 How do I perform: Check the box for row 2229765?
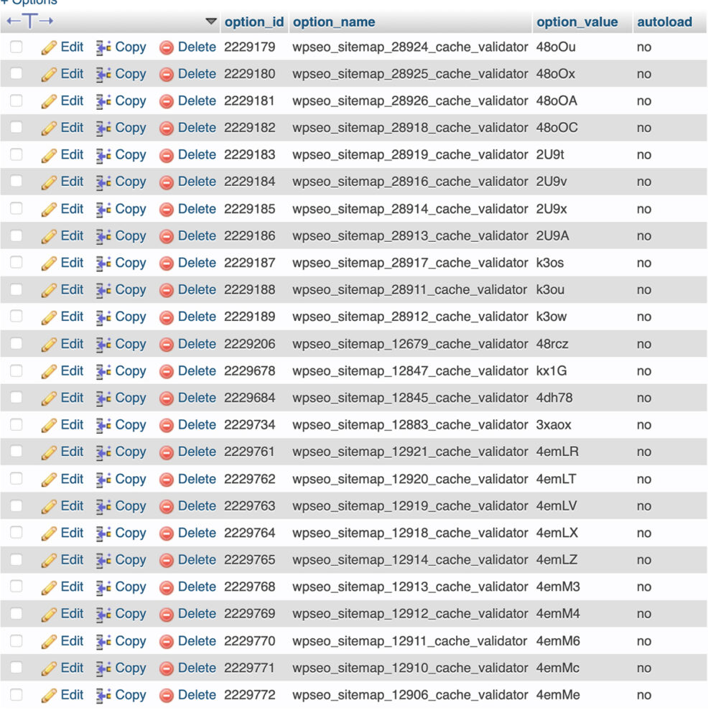16,560
